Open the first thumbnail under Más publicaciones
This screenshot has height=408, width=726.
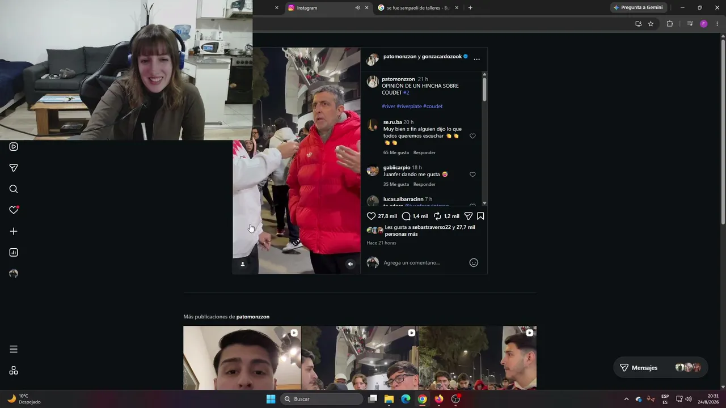coord(242,358)
